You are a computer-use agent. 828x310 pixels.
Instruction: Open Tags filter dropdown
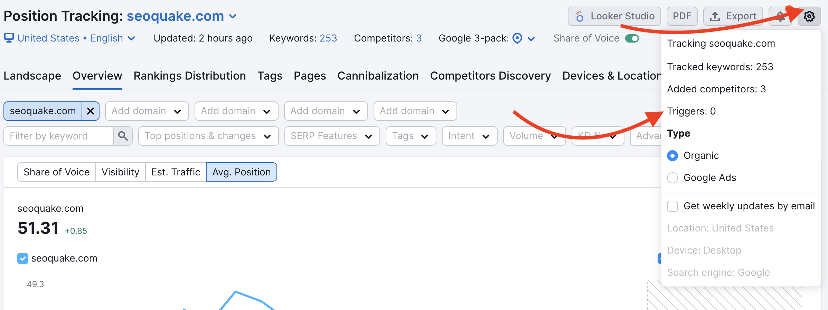pos(411,136)
